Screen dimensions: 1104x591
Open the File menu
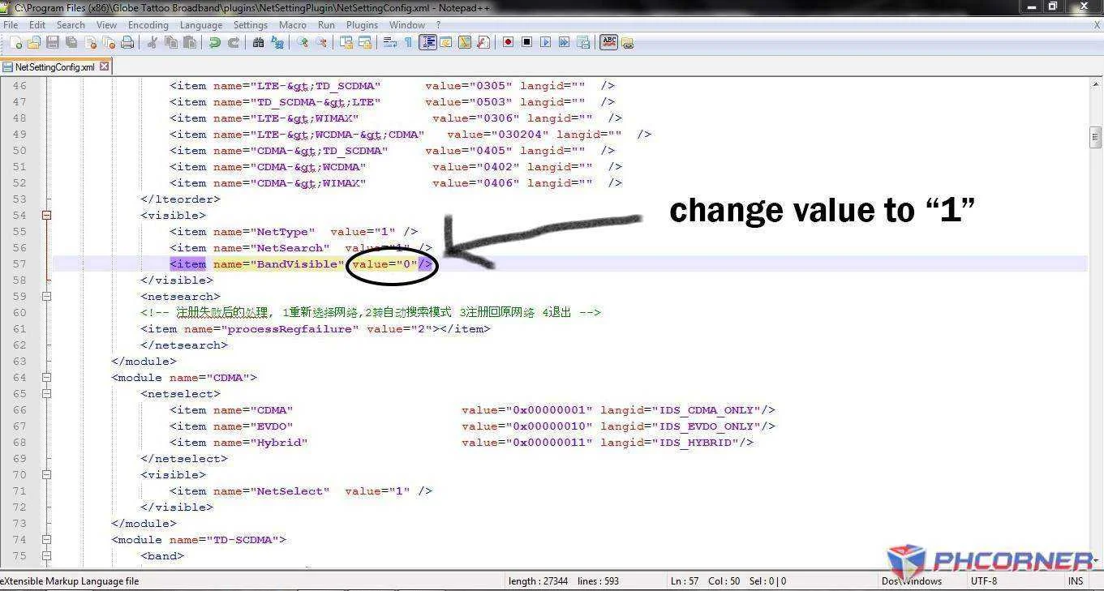coord(11,25)
